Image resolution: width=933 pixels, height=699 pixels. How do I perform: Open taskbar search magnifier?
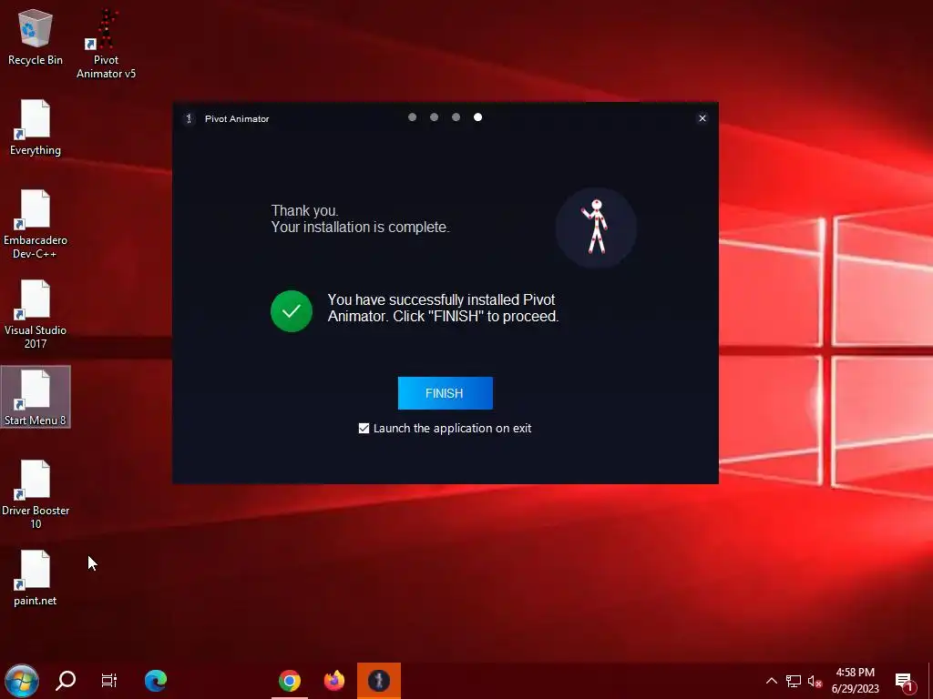tap(66, 681)
